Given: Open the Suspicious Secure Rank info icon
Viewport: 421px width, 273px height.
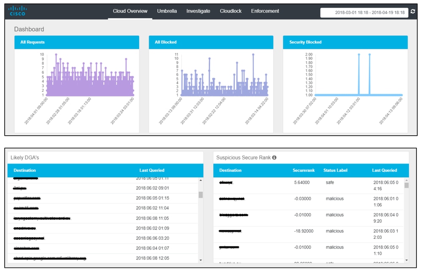Looking at the screenshot, I should pyautogui.click(x=274, y=158).
